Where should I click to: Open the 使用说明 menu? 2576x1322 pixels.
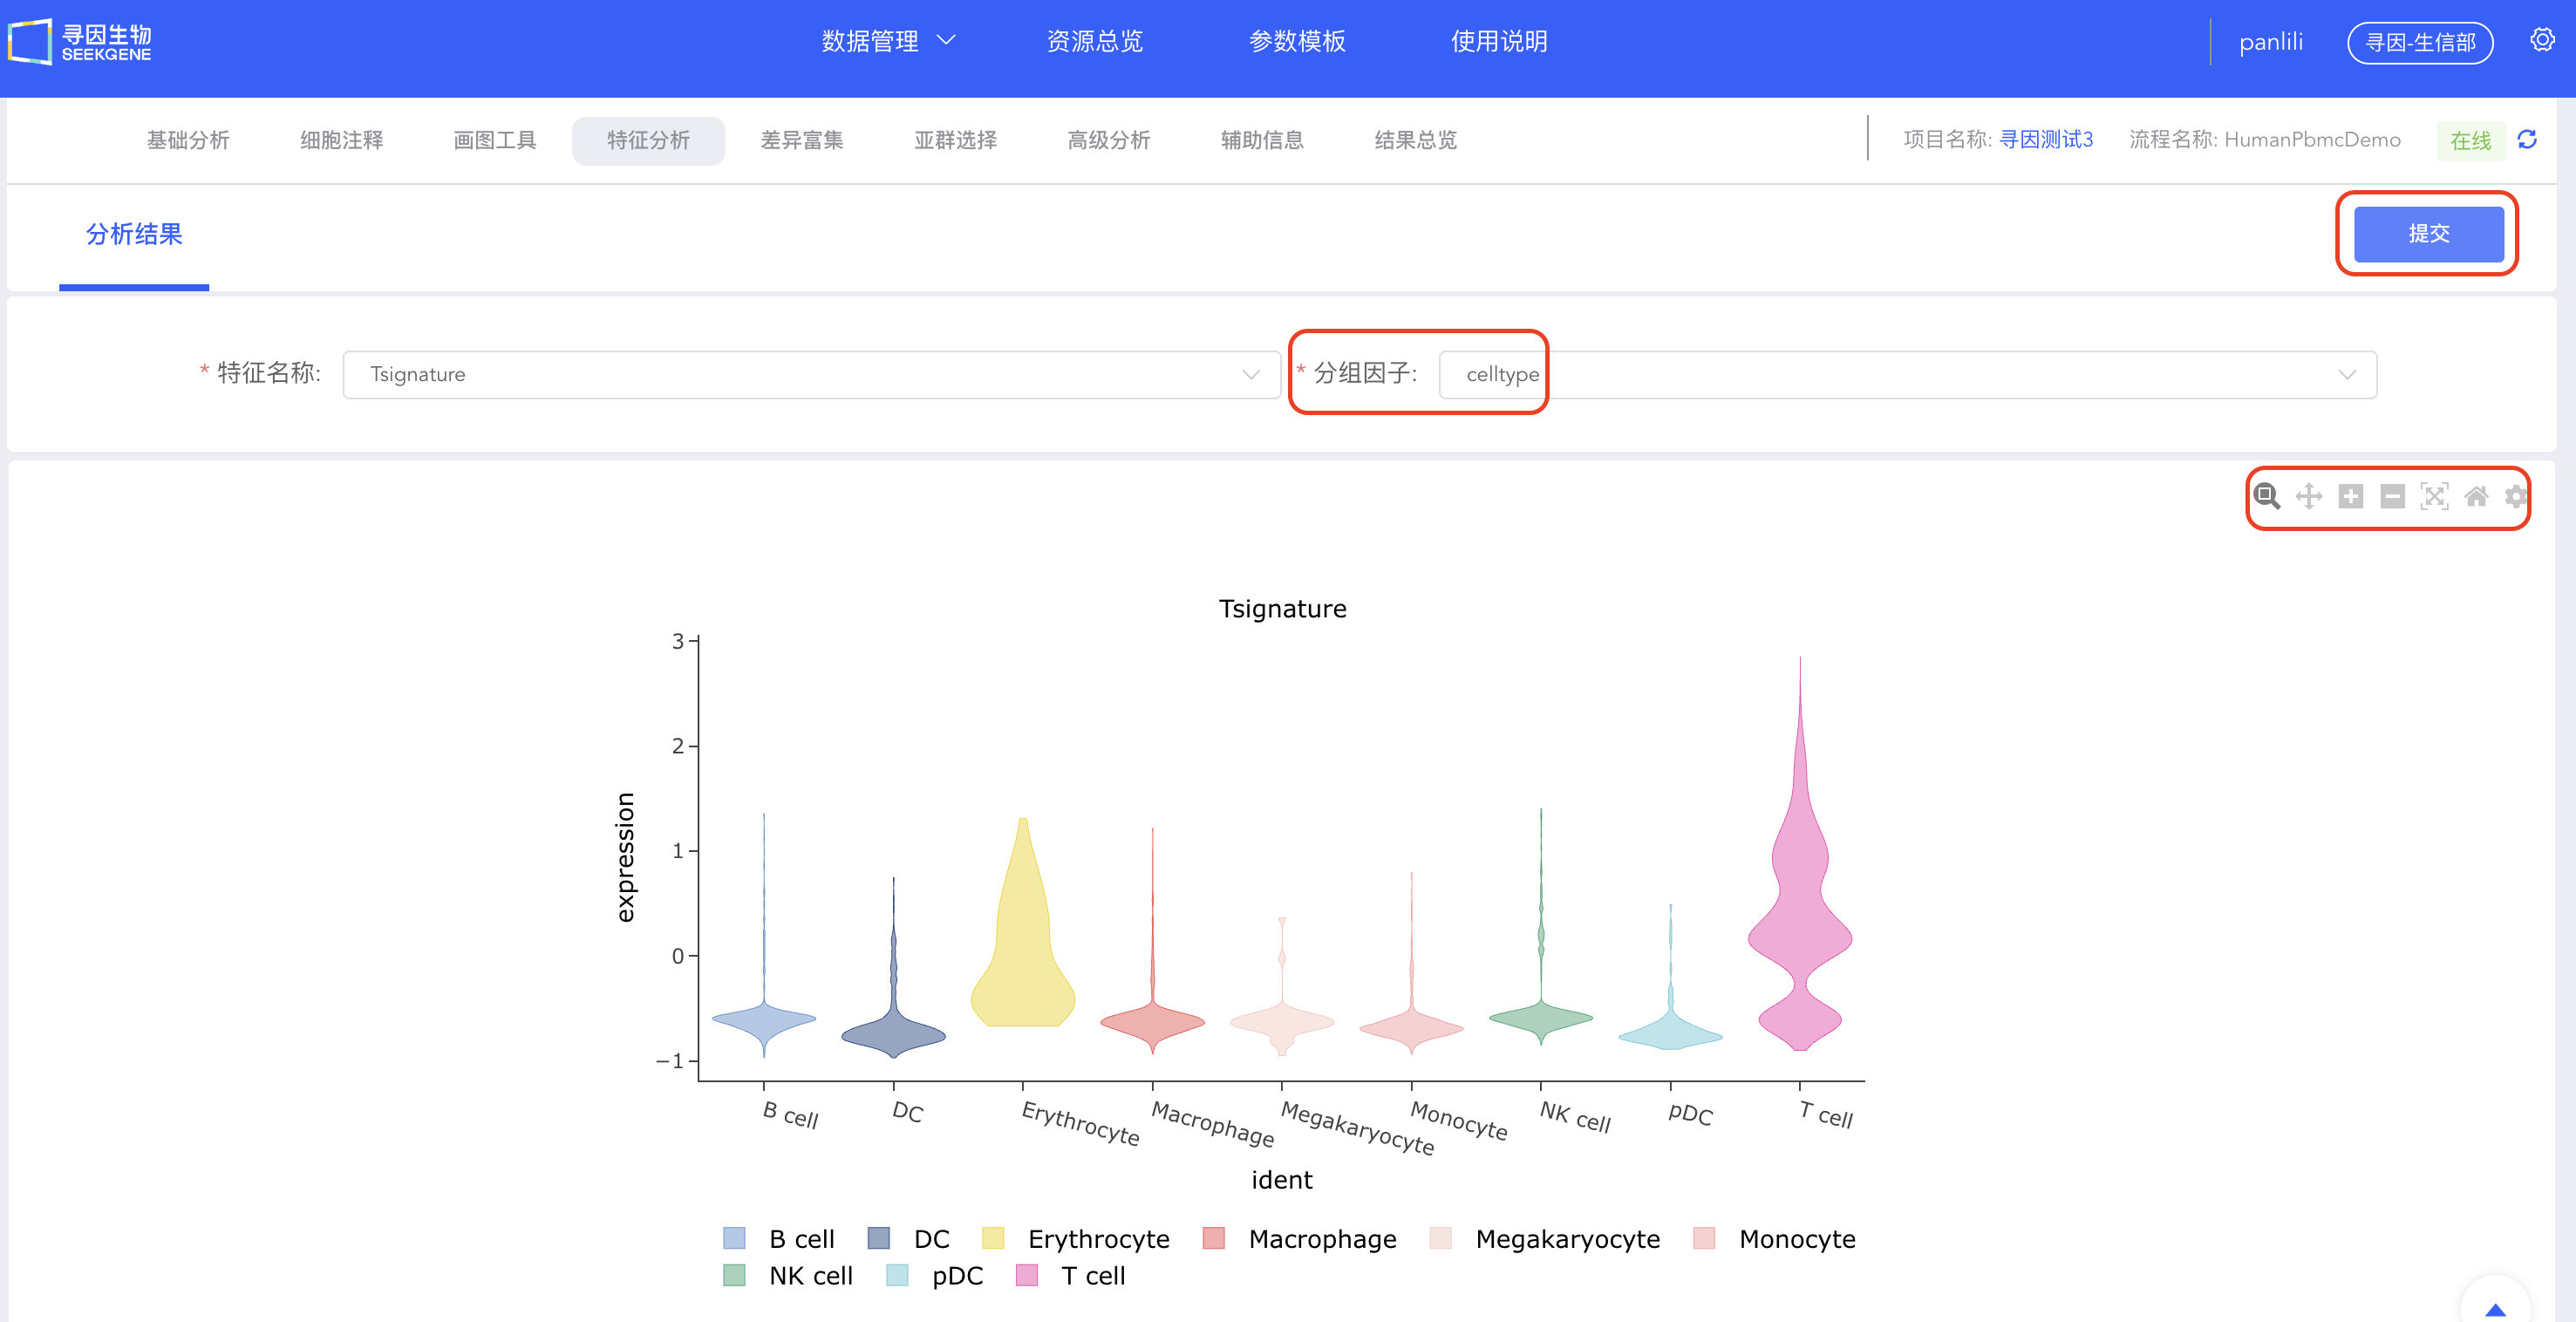[1498, 41]
